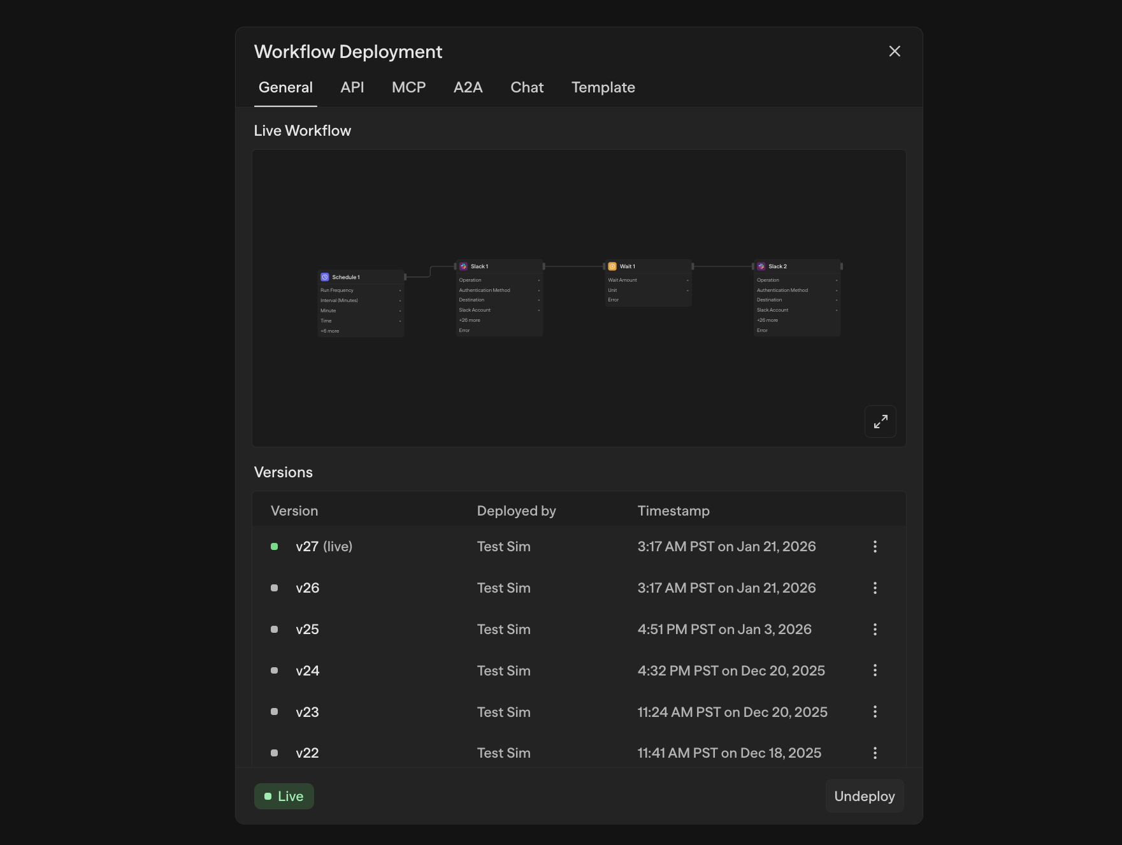Open the Template tab
The width and height of the screenshot is (1122, 845).
603,88
